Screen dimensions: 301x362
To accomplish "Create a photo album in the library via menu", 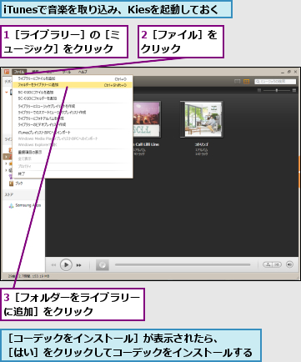I will coord(73,118).
